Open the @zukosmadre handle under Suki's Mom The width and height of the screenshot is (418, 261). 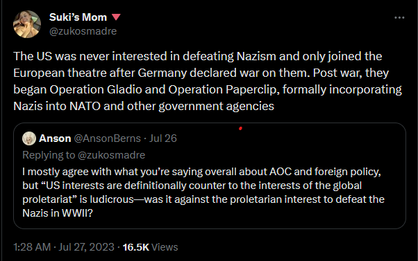83,31
